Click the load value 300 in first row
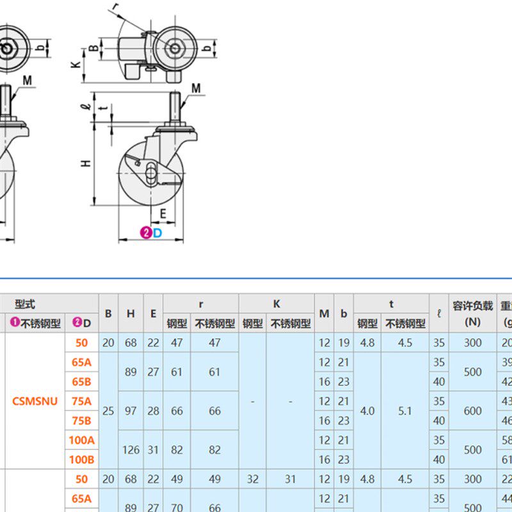The height and width of the screenshot is (512, 512). pos(472,342)
